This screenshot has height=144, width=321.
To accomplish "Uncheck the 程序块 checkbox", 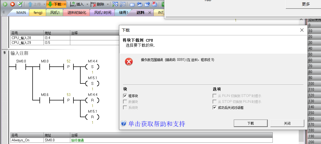I will 125,96.
